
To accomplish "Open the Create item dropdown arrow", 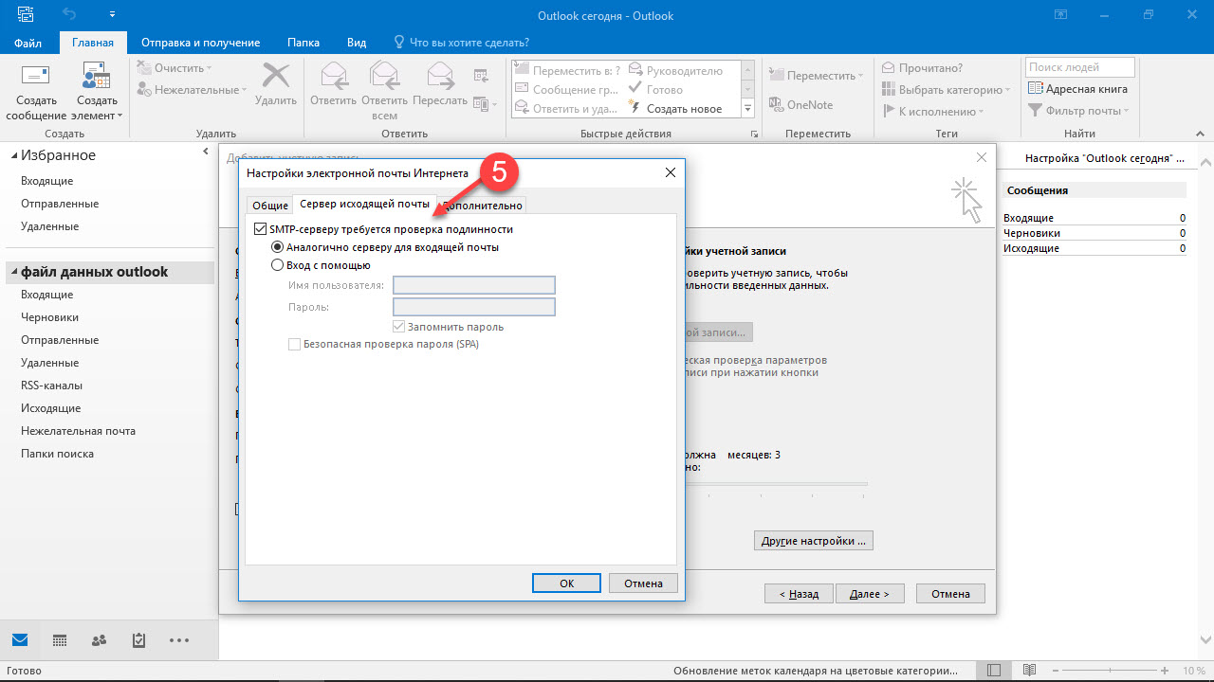I will (120, 116).
